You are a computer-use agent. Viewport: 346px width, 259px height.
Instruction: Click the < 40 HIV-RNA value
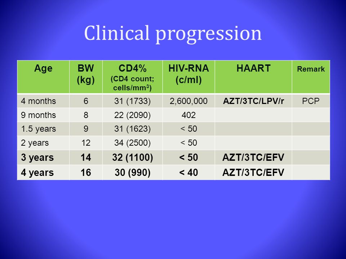[x=188, y=172]
